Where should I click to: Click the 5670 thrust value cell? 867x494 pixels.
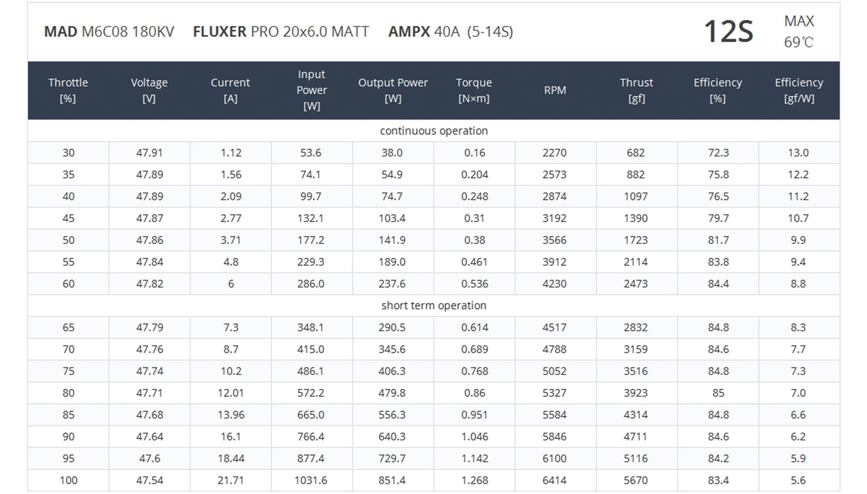click(x=636, y=480)
